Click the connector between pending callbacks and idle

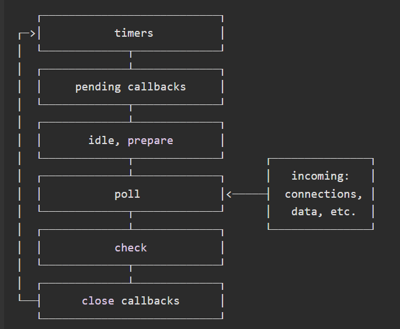131,113
